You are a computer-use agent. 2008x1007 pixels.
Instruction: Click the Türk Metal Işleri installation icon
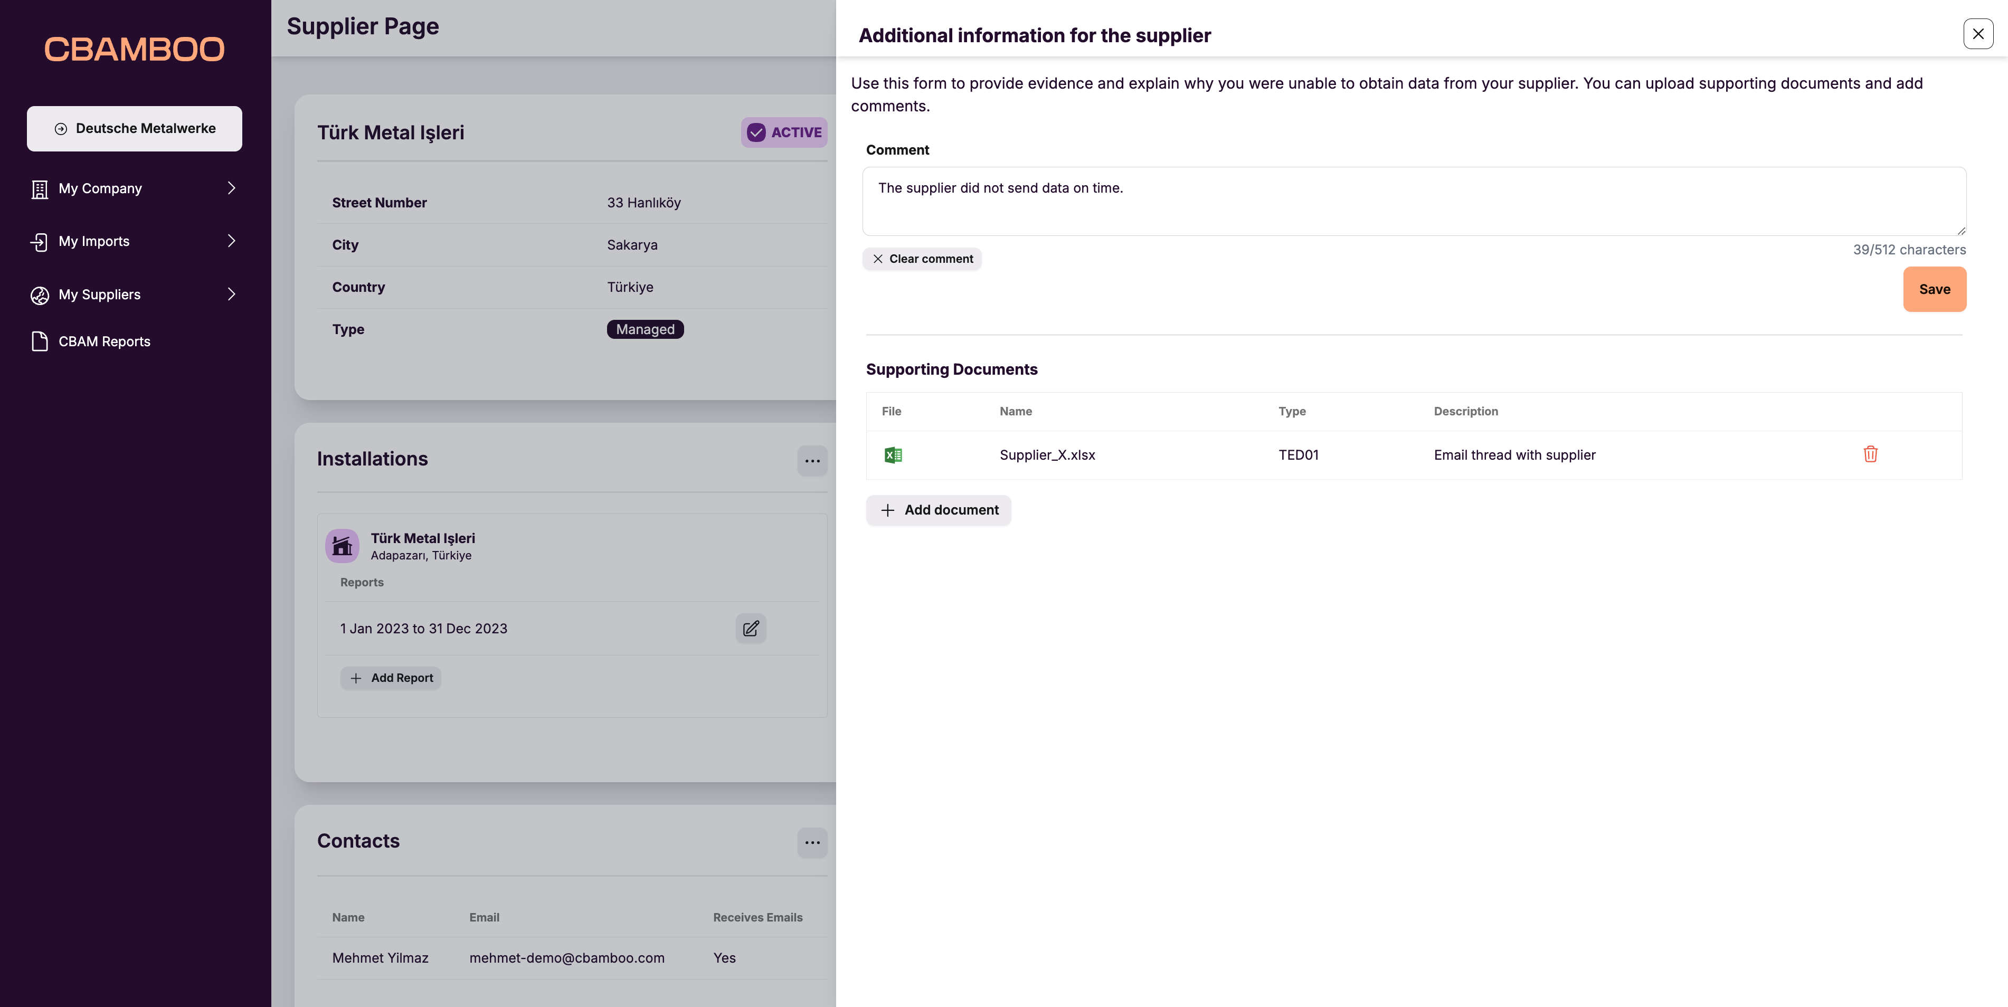[342, 545]
